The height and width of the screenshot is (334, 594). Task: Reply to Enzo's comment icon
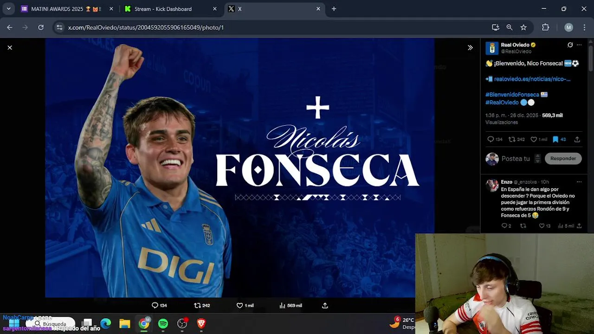click(504, 226)
